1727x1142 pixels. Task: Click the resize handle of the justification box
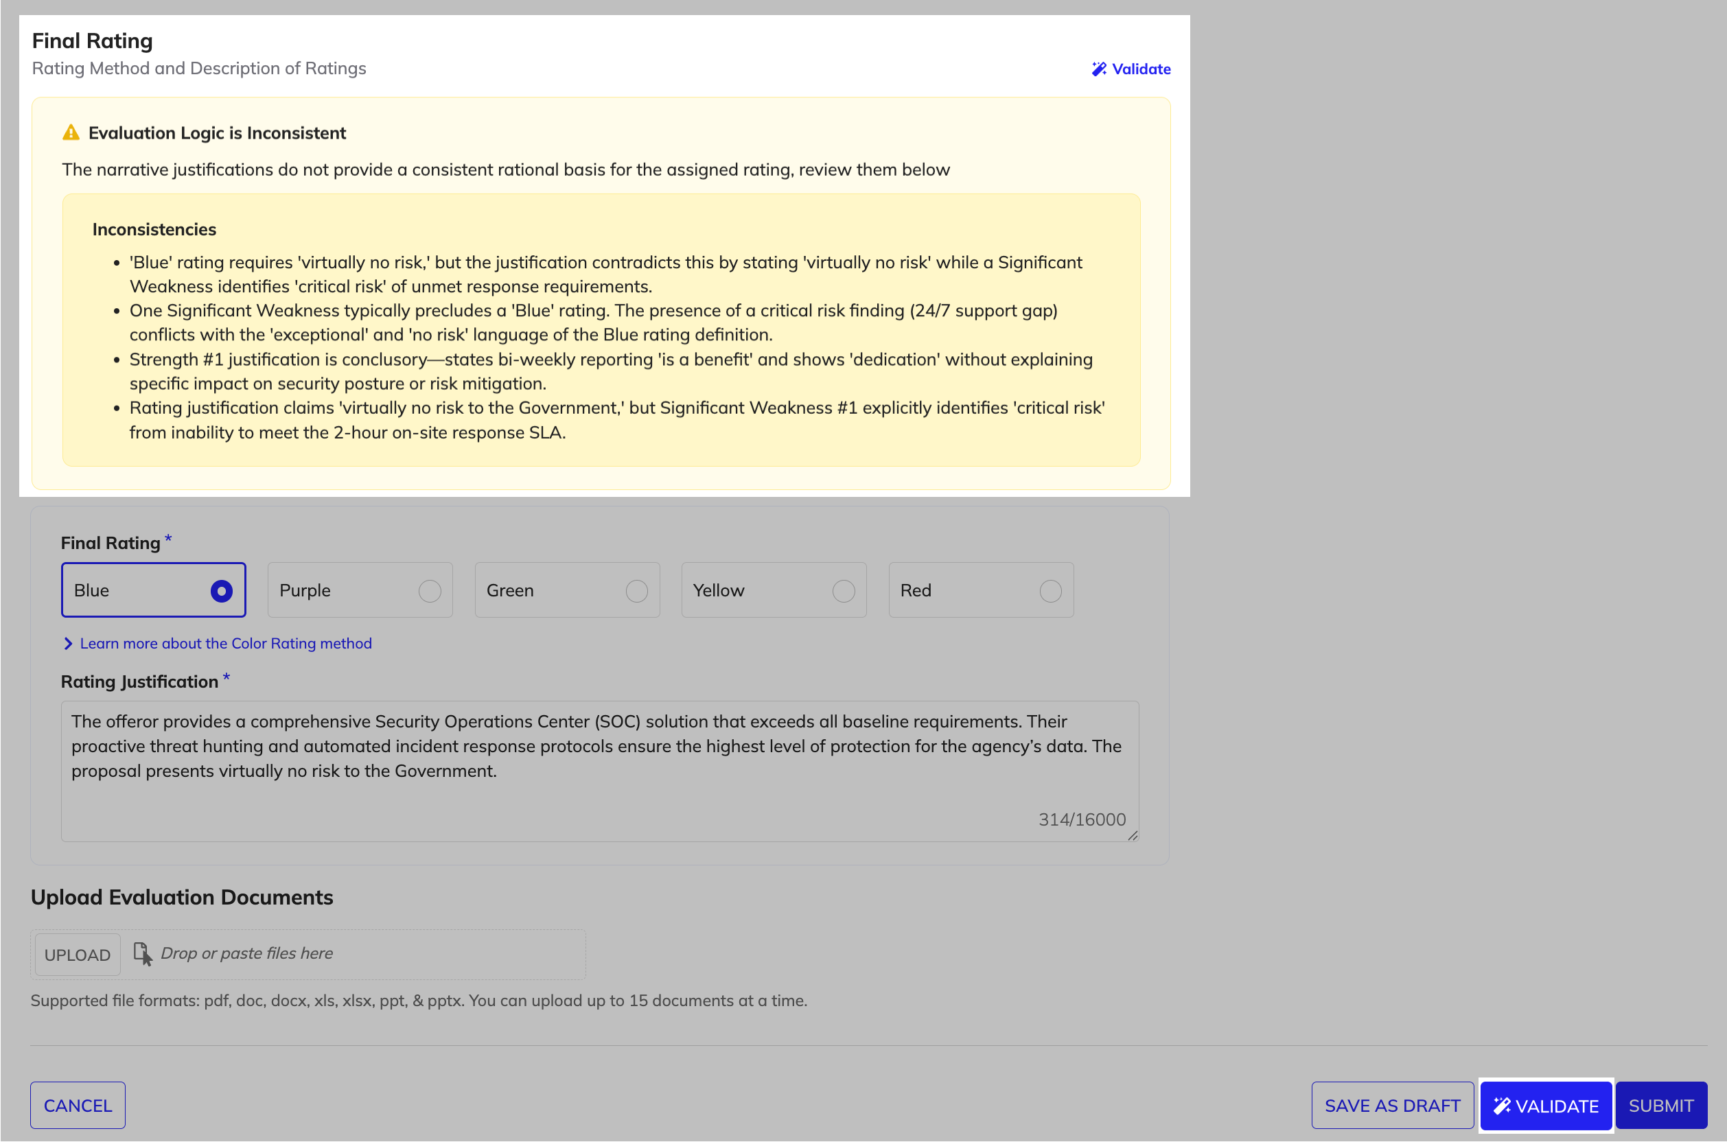pos(1133,835)
